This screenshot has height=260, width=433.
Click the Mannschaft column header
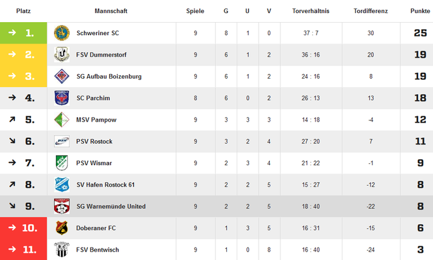coord(111,11)
